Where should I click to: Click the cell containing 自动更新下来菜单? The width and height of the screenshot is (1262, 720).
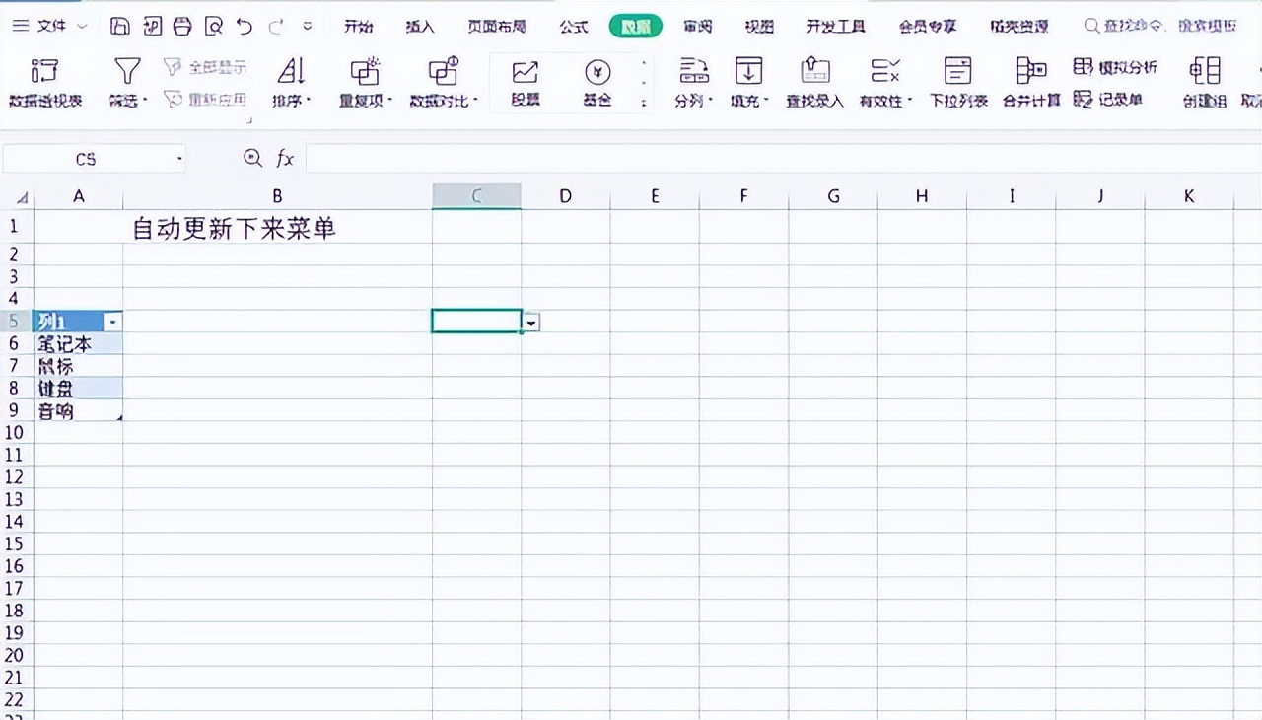coord(277,227)
